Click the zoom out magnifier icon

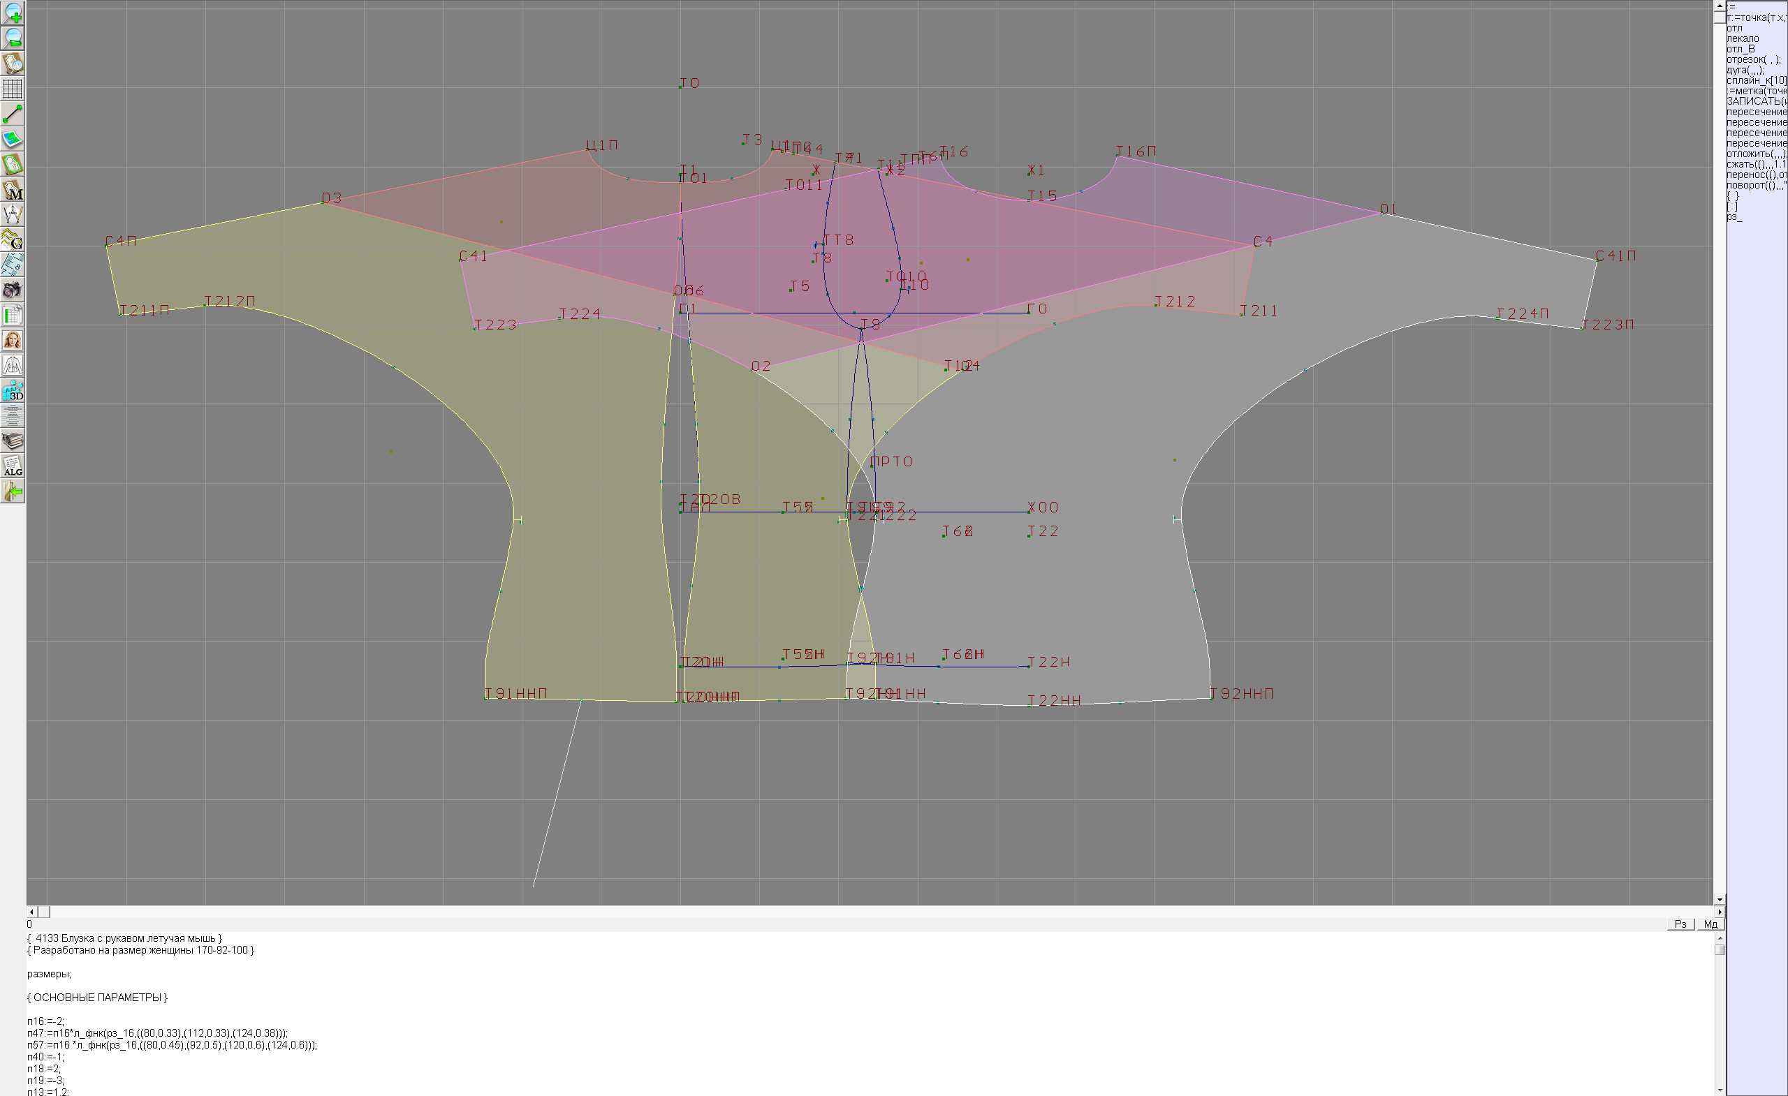tap(13, 38)
